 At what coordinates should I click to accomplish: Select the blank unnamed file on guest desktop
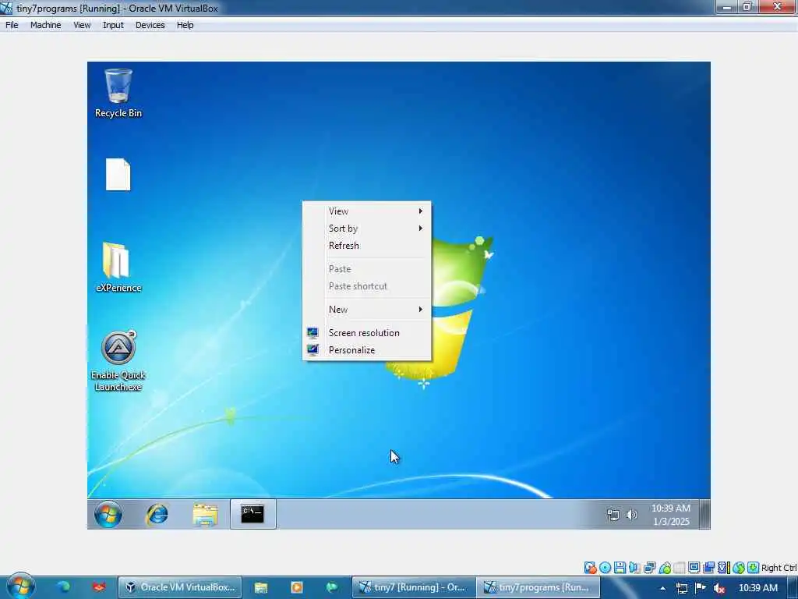[x=118, y=174]
